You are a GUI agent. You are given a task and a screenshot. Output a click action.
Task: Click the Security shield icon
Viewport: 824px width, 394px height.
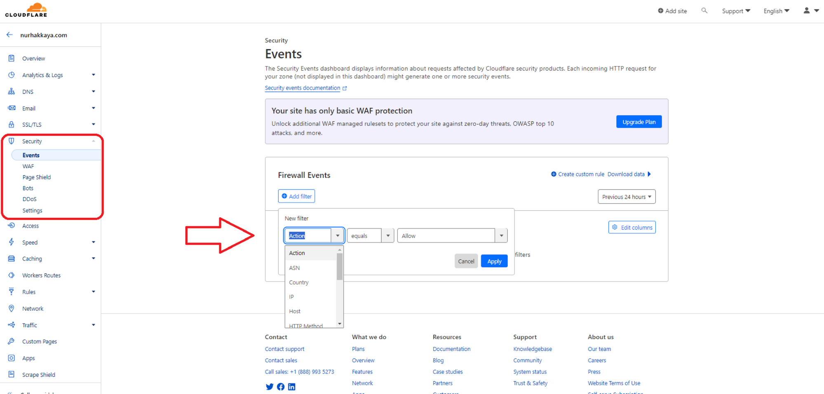(12, 141)
